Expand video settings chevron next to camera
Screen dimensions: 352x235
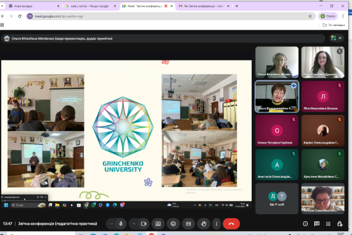[x=134, y=223]
